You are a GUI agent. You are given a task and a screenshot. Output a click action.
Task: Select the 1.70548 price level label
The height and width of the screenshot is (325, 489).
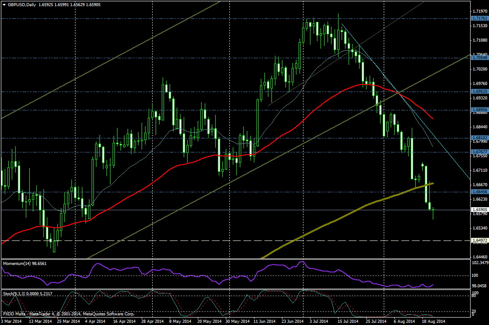pyautogui.click(x=479, y=58)
